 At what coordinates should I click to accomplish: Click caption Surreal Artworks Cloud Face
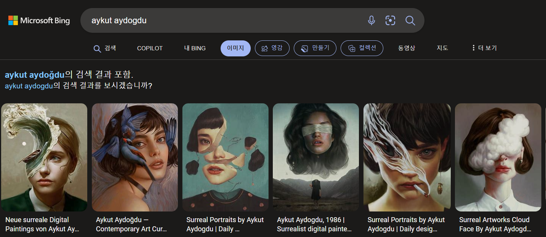[495, 224]
